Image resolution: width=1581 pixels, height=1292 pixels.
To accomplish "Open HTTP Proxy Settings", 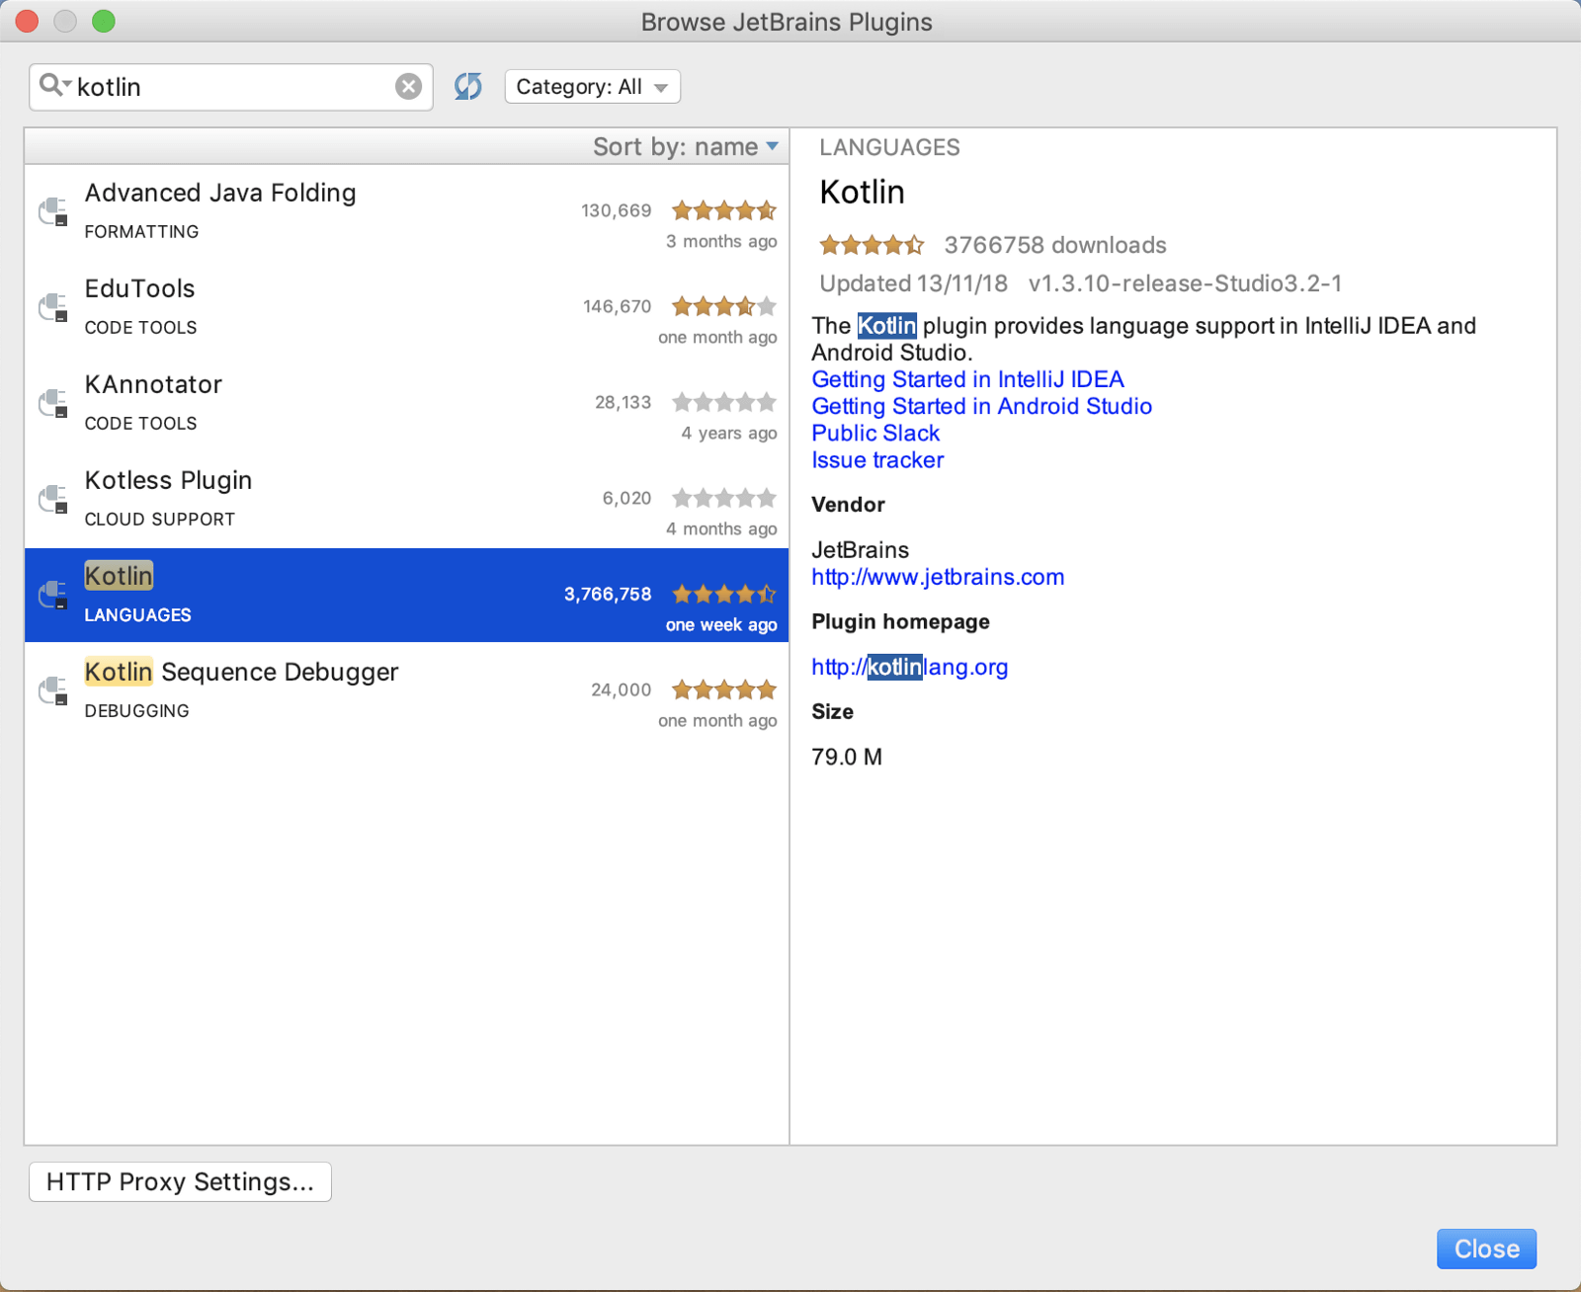I will pyautogui.click(x=180, y=1181).
